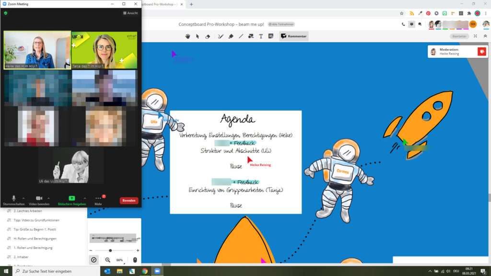This screenshot has width=491, height=276.
Task: Open outline item 1. Rollen und Berechtigung
Action: tap(33, 248)
